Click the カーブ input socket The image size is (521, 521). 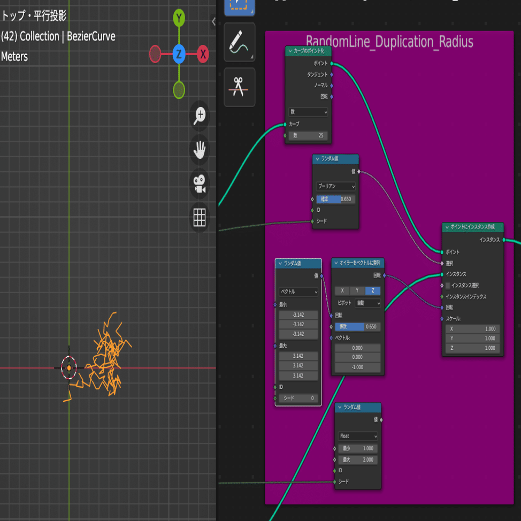pyautogui.click(x=285, y=125)
